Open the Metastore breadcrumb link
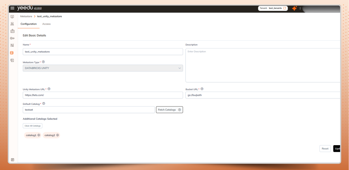Screen dimensions: 349x170 pos(26,16)
